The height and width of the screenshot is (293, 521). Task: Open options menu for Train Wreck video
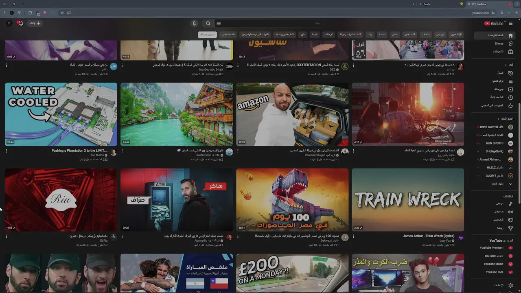pos(353,236)
